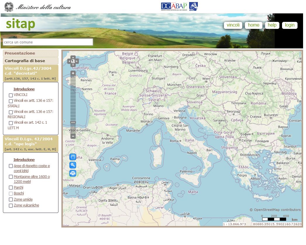Viewport: 306px width, 245px height.
Task: Open Introduzione link under Vincoli decretati
Action: (24, 89)
